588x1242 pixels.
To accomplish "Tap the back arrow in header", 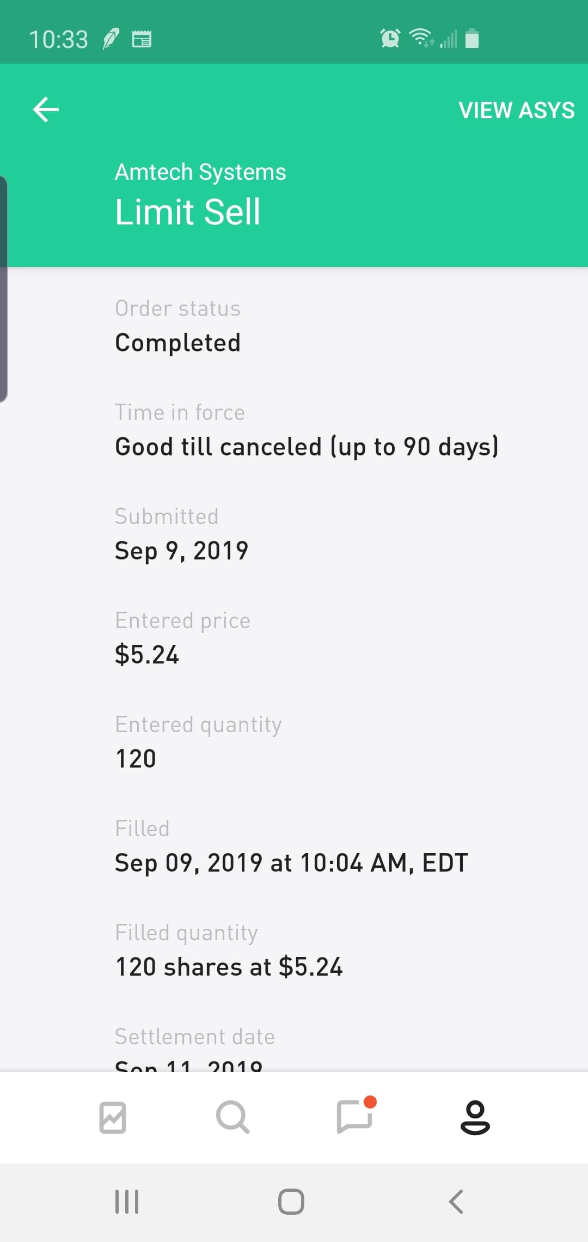I will pyautogui.click(x=46, y=109).
